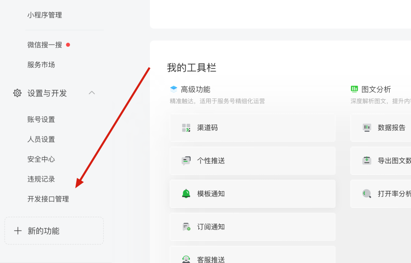Click the 新的功能 add button
This screenshot has width=411, height=263.
54,231
